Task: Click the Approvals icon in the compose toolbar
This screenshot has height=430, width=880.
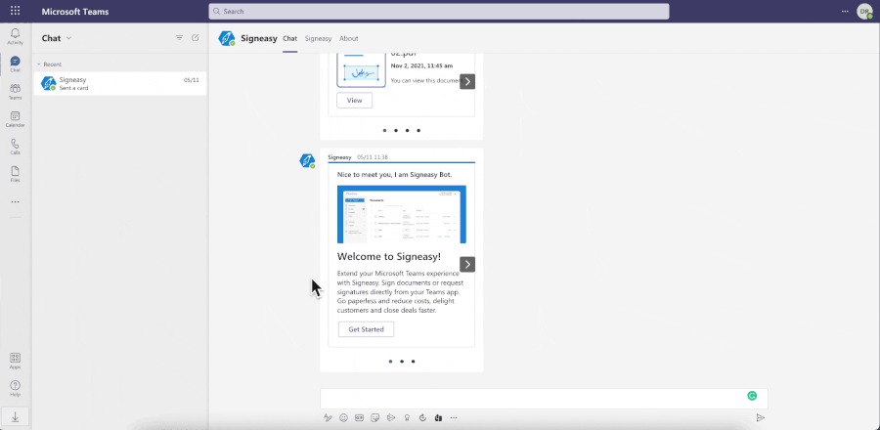Action: tap(422, 417)
